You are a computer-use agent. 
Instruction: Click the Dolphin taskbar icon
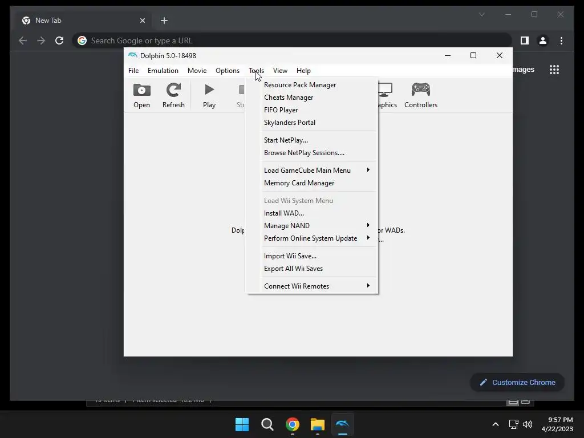(343, 424)
